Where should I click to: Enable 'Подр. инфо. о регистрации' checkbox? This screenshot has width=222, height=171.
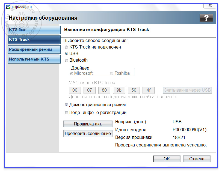pyautogui.click(x=66, y=113)
